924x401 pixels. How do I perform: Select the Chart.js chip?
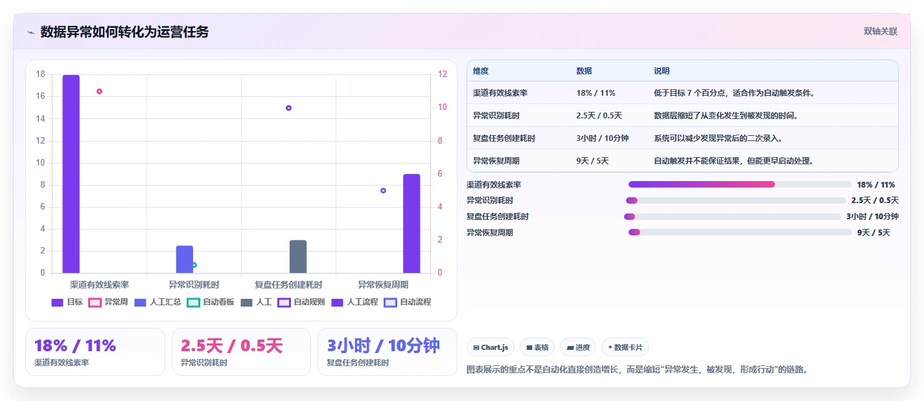tap(491, 347)
